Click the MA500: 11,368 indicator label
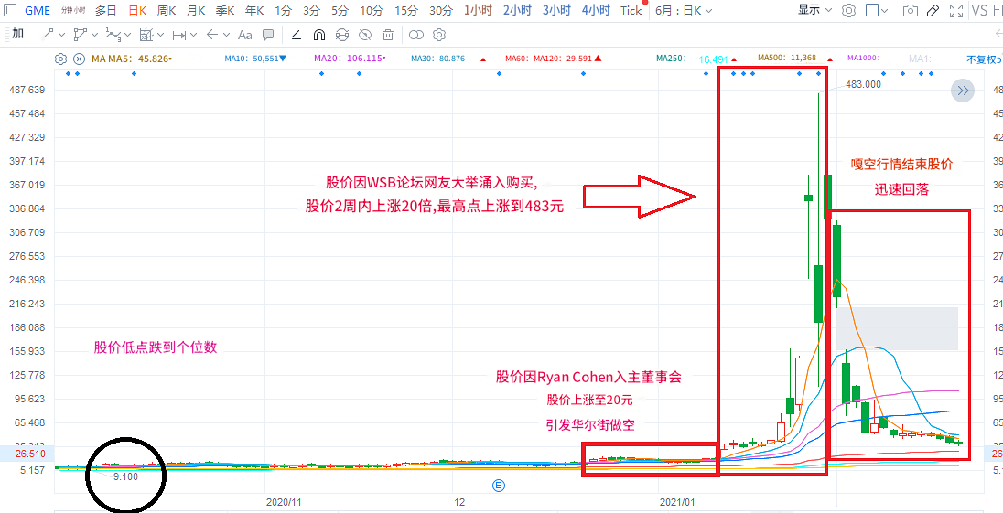Image resolution: width=1003 pixels, height=513 pixels. tap(787, 59)
